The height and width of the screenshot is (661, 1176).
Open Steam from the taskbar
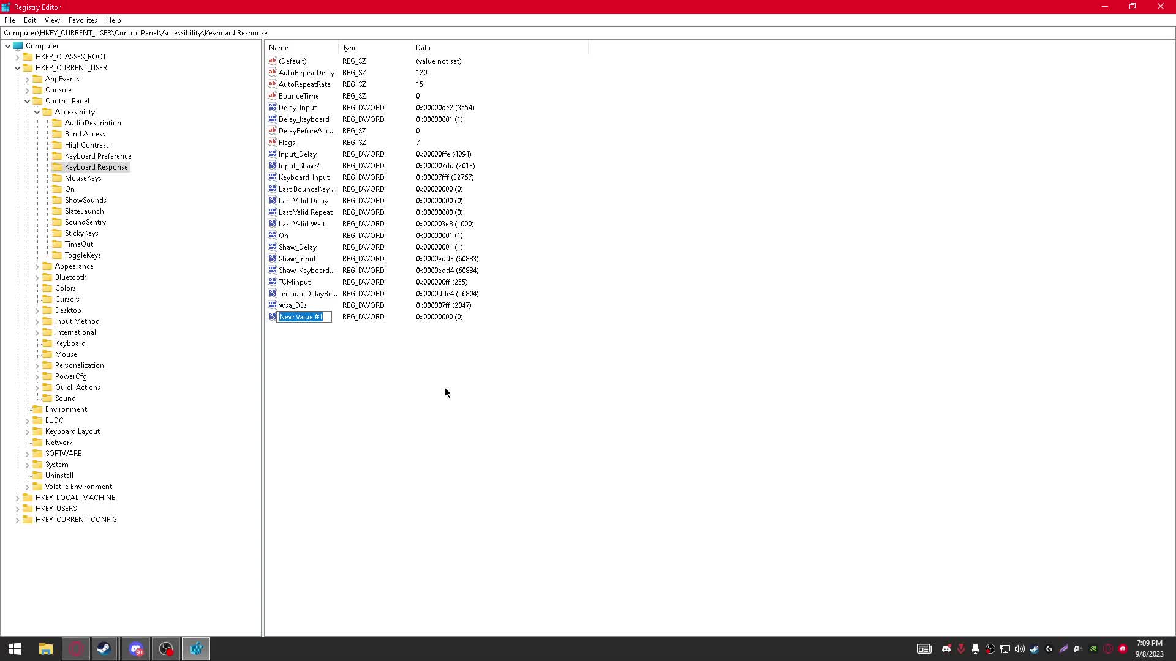(105, 649)
